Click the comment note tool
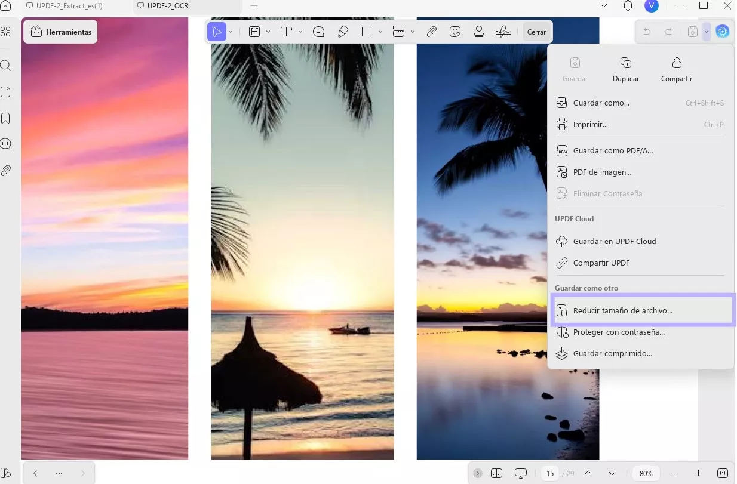Screen dimensions: 737x484 click(319, 32)
